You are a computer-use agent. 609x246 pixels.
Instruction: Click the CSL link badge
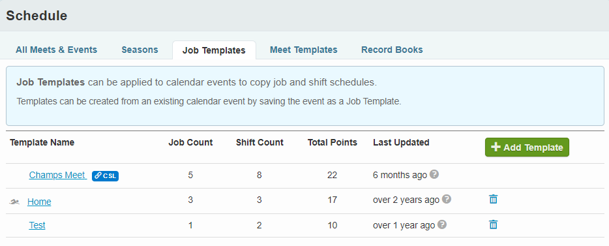(x=105, y=176)
